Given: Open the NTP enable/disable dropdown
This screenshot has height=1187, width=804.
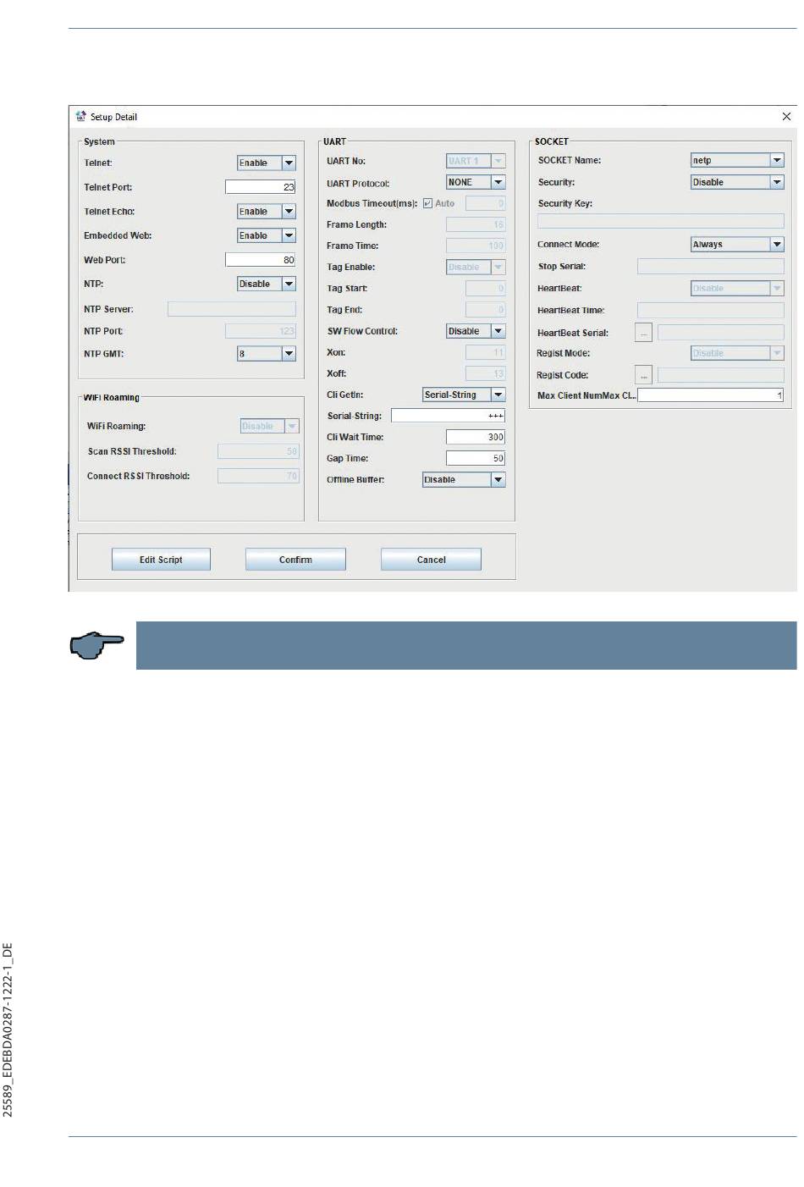Looking at the screenshot, I should coord(267,284).
